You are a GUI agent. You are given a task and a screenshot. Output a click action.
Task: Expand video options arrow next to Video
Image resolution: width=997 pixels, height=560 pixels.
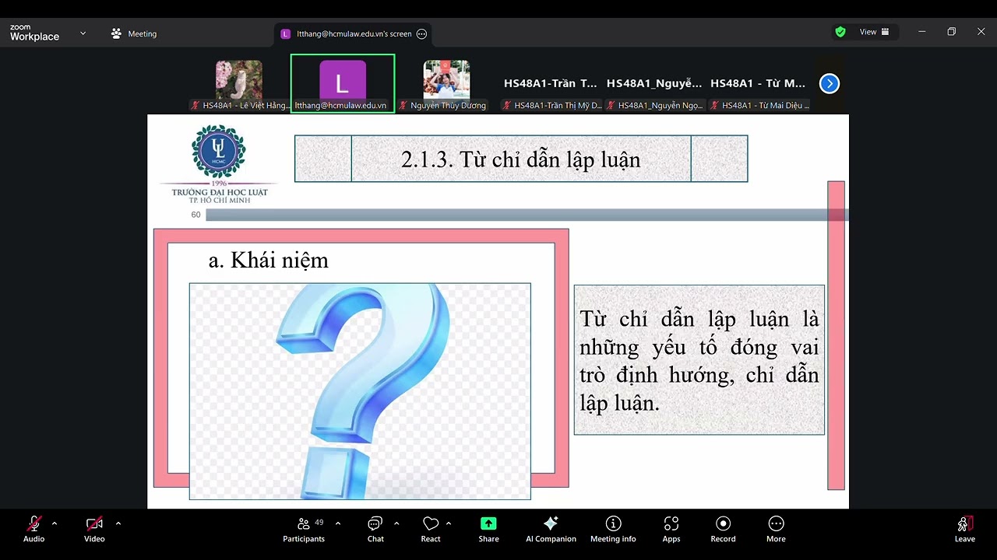point(118,523)
